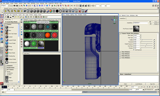Choose the Layered Shader node
This screenshot has width=160, height=96.
point(7,40)
